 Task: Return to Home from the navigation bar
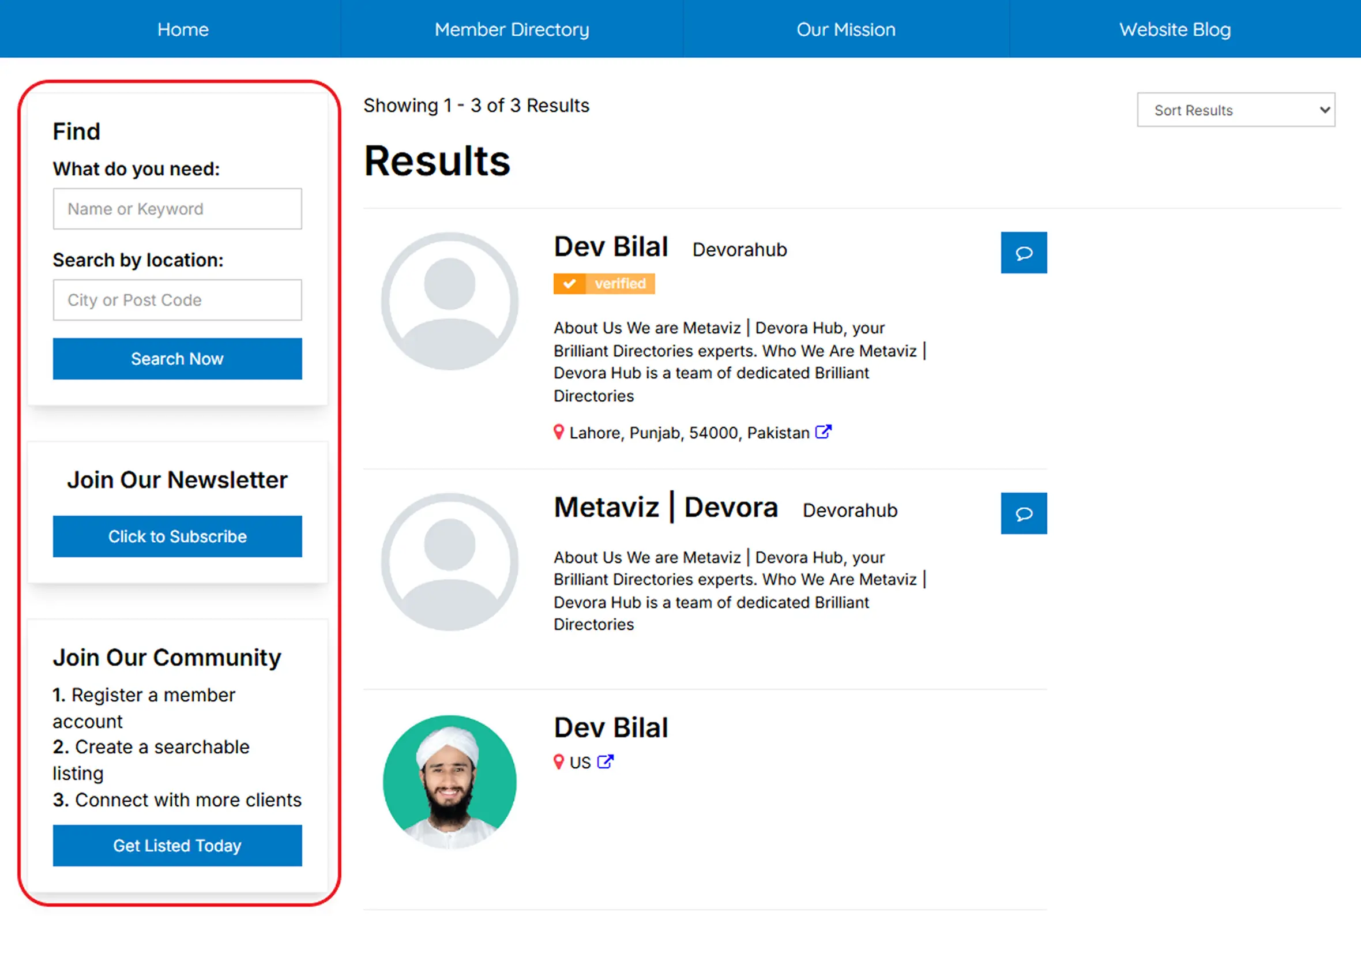pos(183,29)
